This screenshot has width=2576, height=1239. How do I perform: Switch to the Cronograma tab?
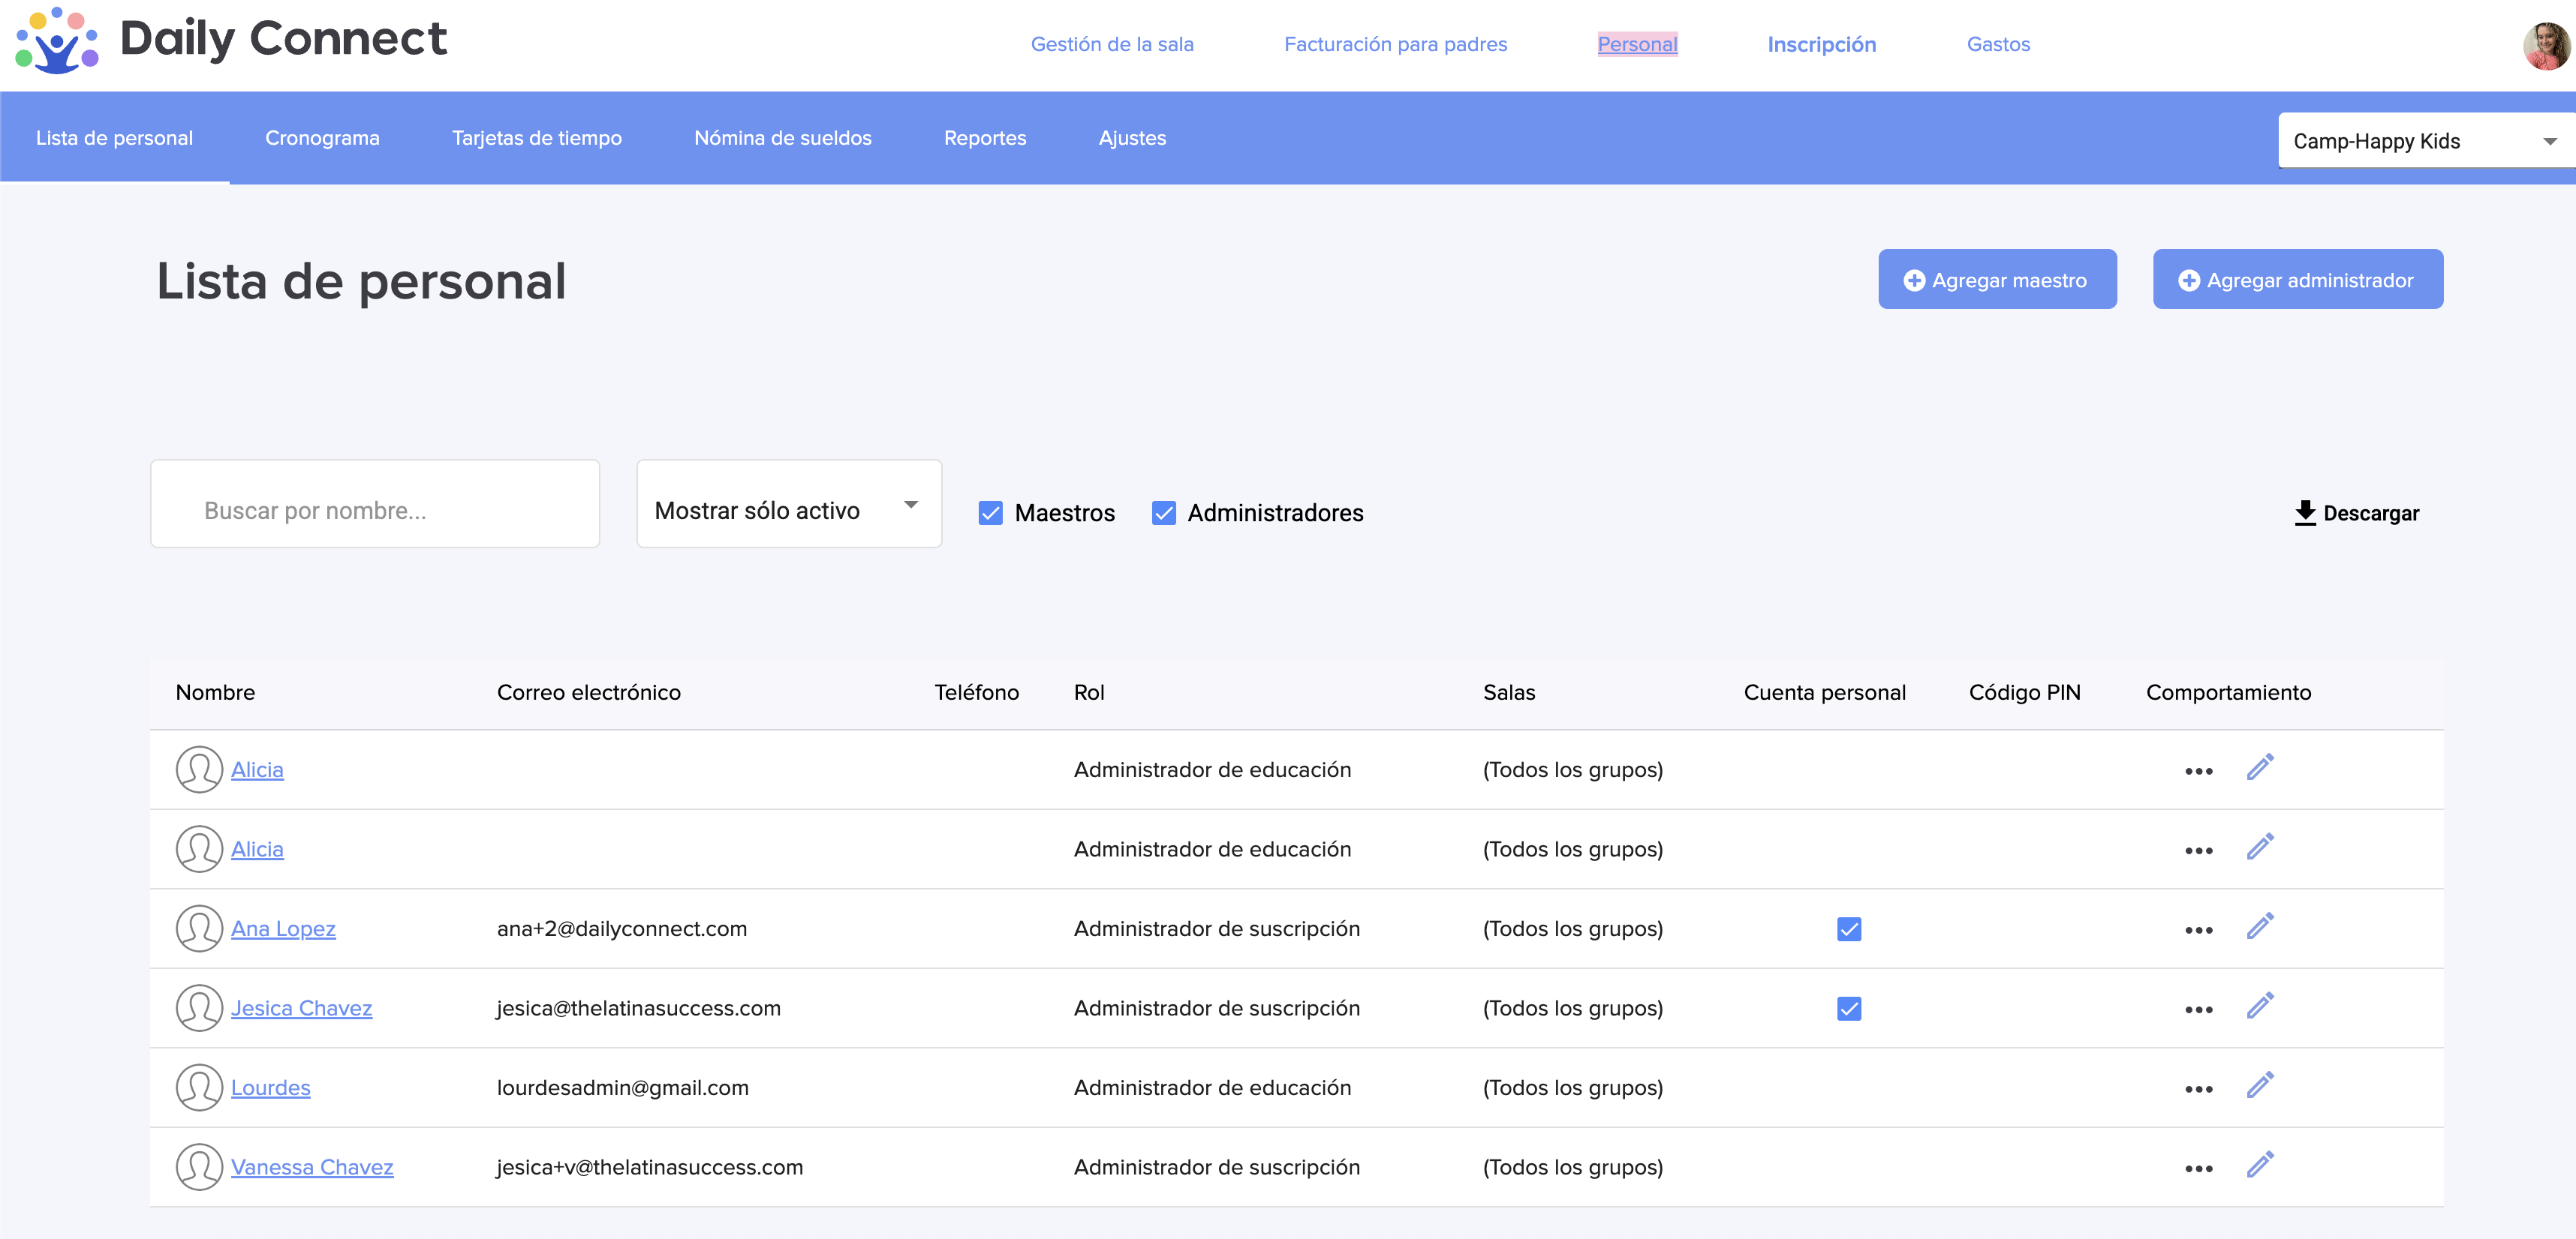tap(322, 138)
